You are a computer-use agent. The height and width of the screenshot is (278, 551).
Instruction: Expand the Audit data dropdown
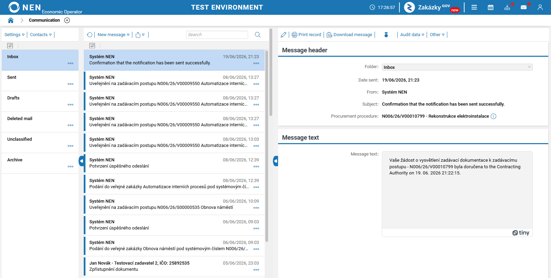(412, 35)
